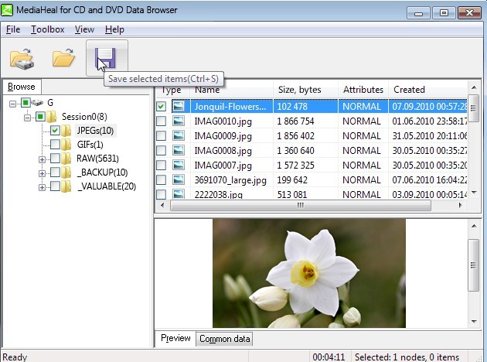Check the RAW(5631) folder checkbox
This screenshot has width=487, height=362.
coord(55,159)
